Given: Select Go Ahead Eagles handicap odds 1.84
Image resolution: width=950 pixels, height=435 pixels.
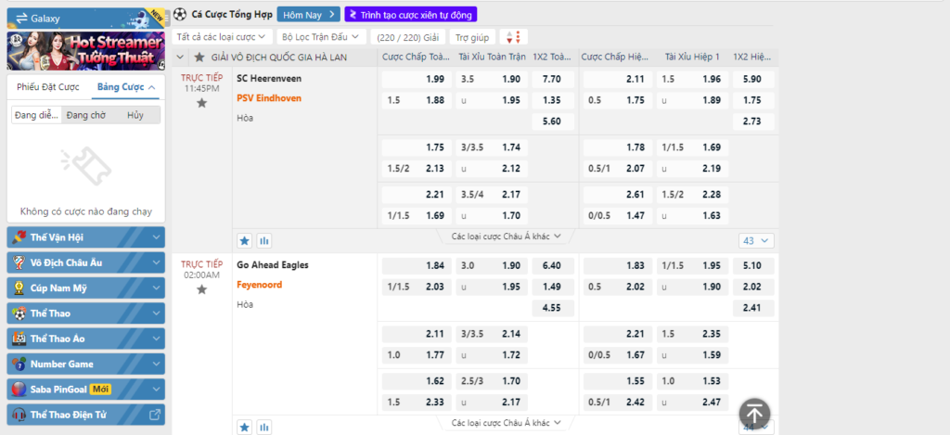Looking at the screenshot, I should [x=417, y=266].
